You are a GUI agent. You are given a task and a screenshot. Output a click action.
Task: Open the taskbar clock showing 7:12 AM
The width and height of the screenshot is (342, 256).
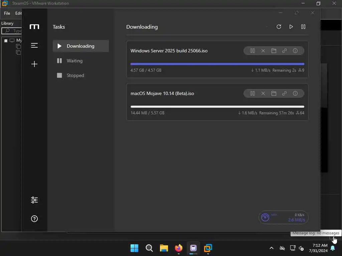tap(318, 248)
